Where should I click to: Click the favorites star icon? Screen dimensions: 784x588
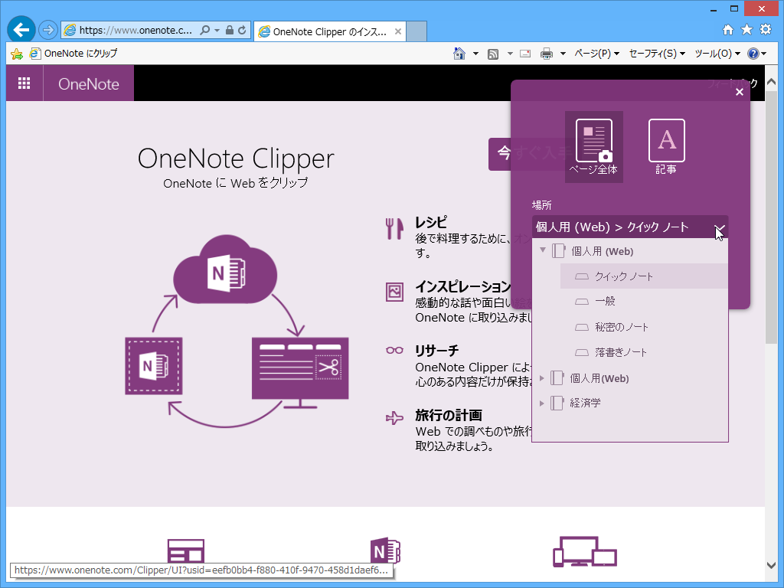point(746,29)
